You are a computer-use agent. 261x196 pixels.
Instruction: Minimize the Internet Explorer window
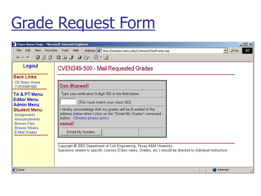click(x=241, y=44)
